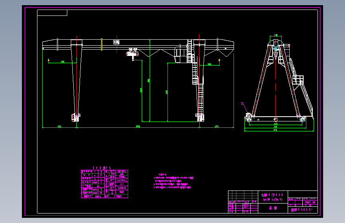Select the magenta parameter table
The width and height of the screenshot is (345, 223).
click(105, 184)
